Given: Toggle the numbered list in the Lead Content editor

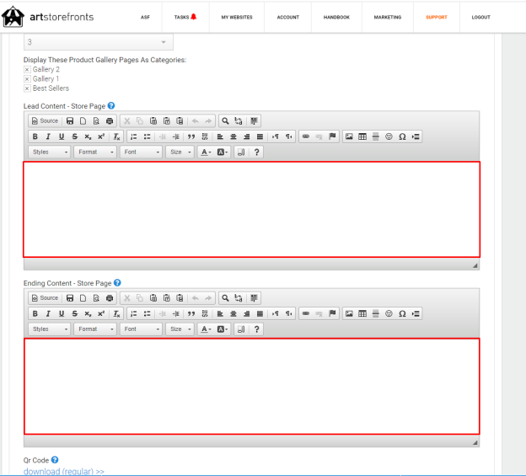Looking at the screenshot, I should pos(133,136).
